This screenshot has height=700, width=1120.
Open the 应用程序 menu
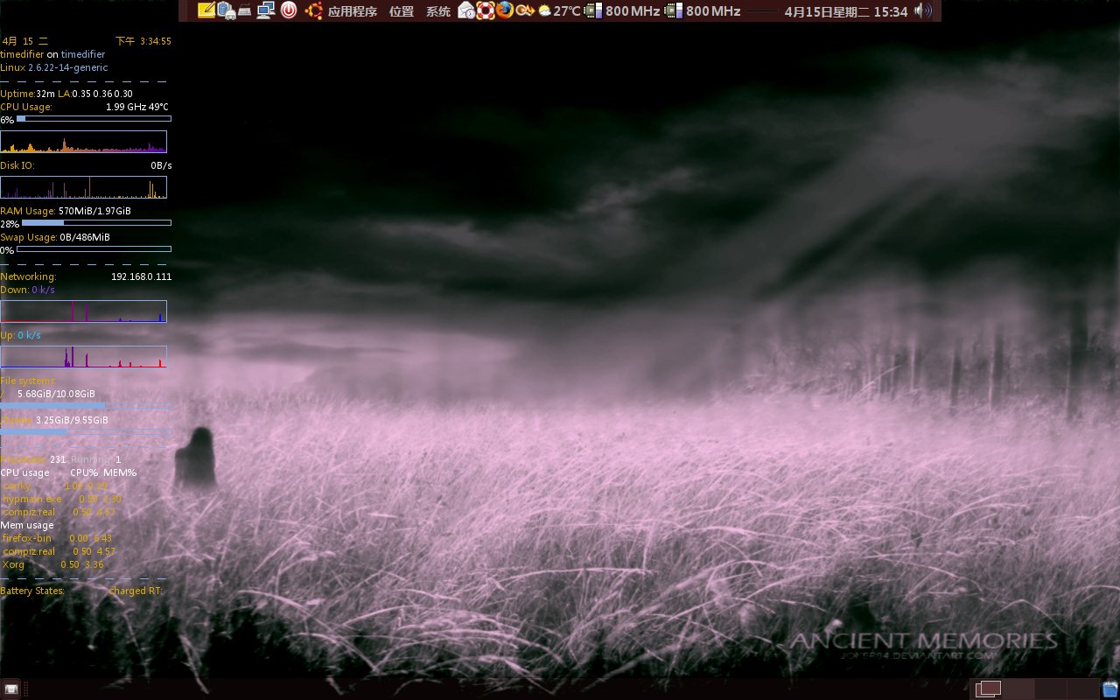353,11
